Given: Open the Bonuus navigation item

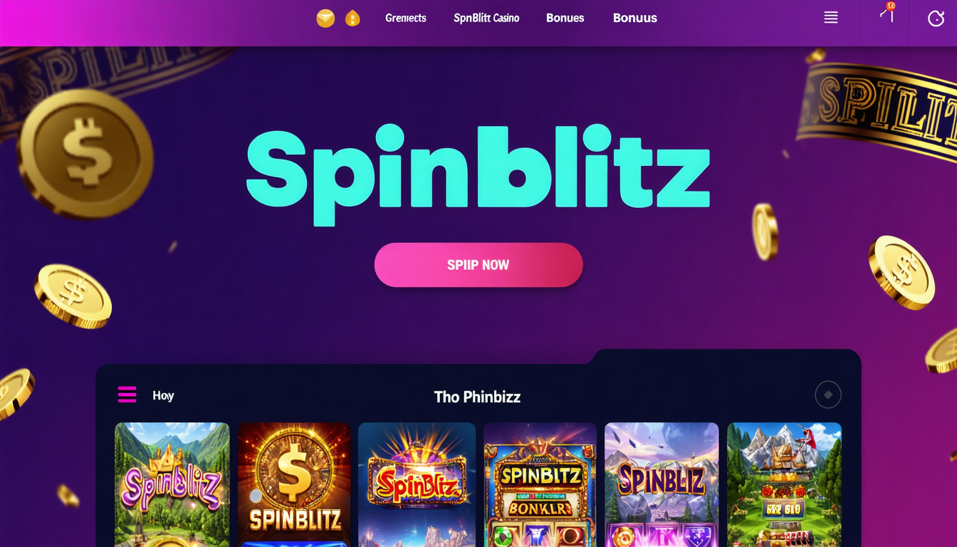Looking at the screenshot, I should (635, 18).
